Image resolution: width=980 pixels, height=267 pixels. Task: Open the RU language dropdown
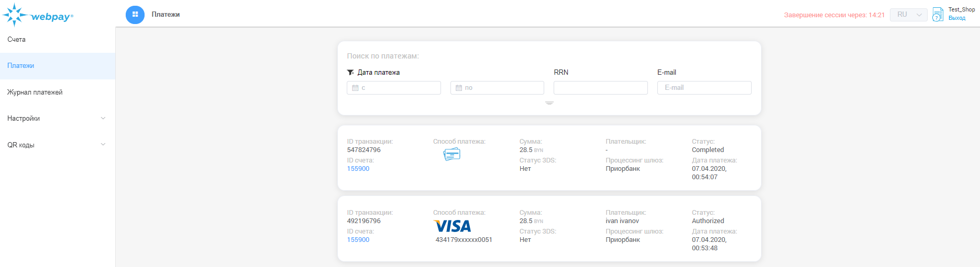point(908,15)
